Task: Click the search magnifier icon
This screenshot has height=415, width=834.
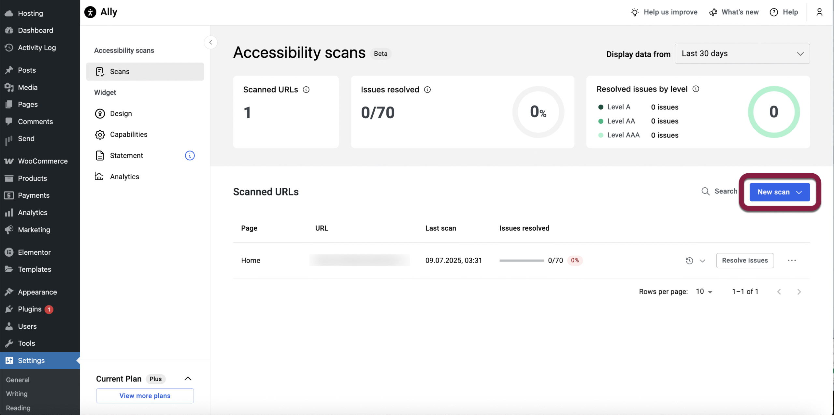Action: point(705,192)
